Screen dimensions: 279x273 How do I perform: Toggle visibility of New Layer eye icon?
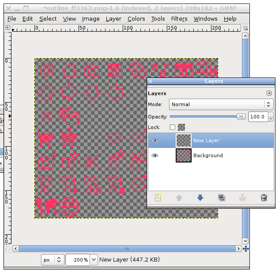click(x=155, y=140)
